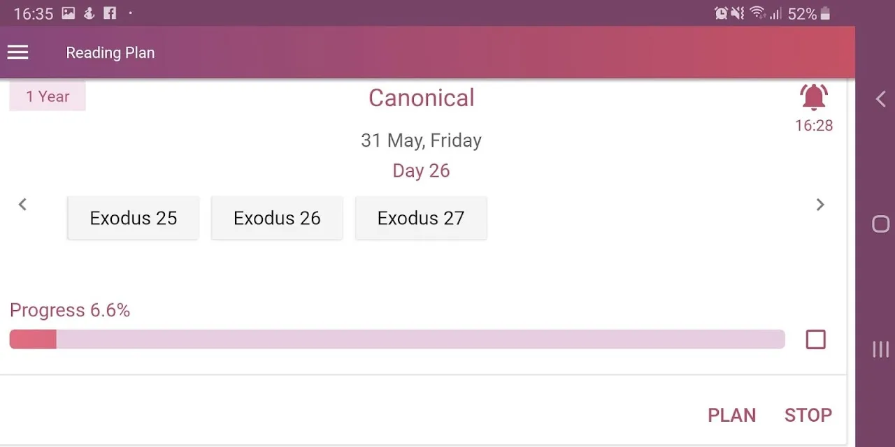The height and width of the screenshot is (447, 895).
Task: Open the hamburger navigation menu
Action: click(x=18, y=52)
